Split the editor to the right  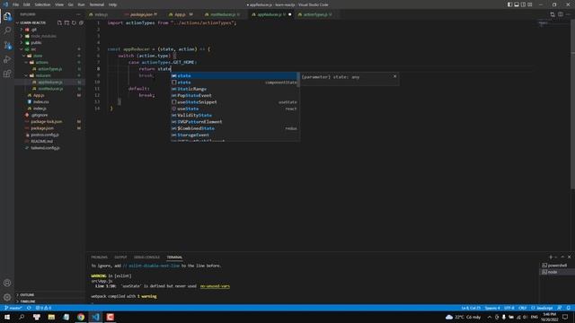click(561, 14)
